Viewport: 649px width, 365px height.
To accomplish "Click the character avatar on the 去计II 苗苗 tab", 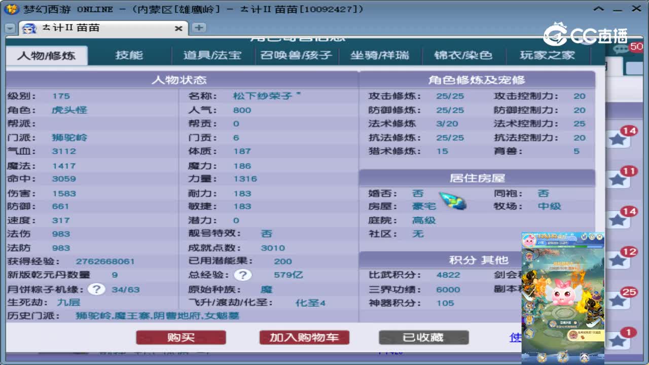I will tap(29, 29).
